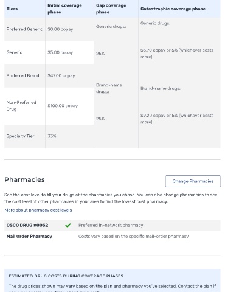Click the Catastrophic coverage phase header
The height and width of the screenshot is (292, 225).
[173, 9]
